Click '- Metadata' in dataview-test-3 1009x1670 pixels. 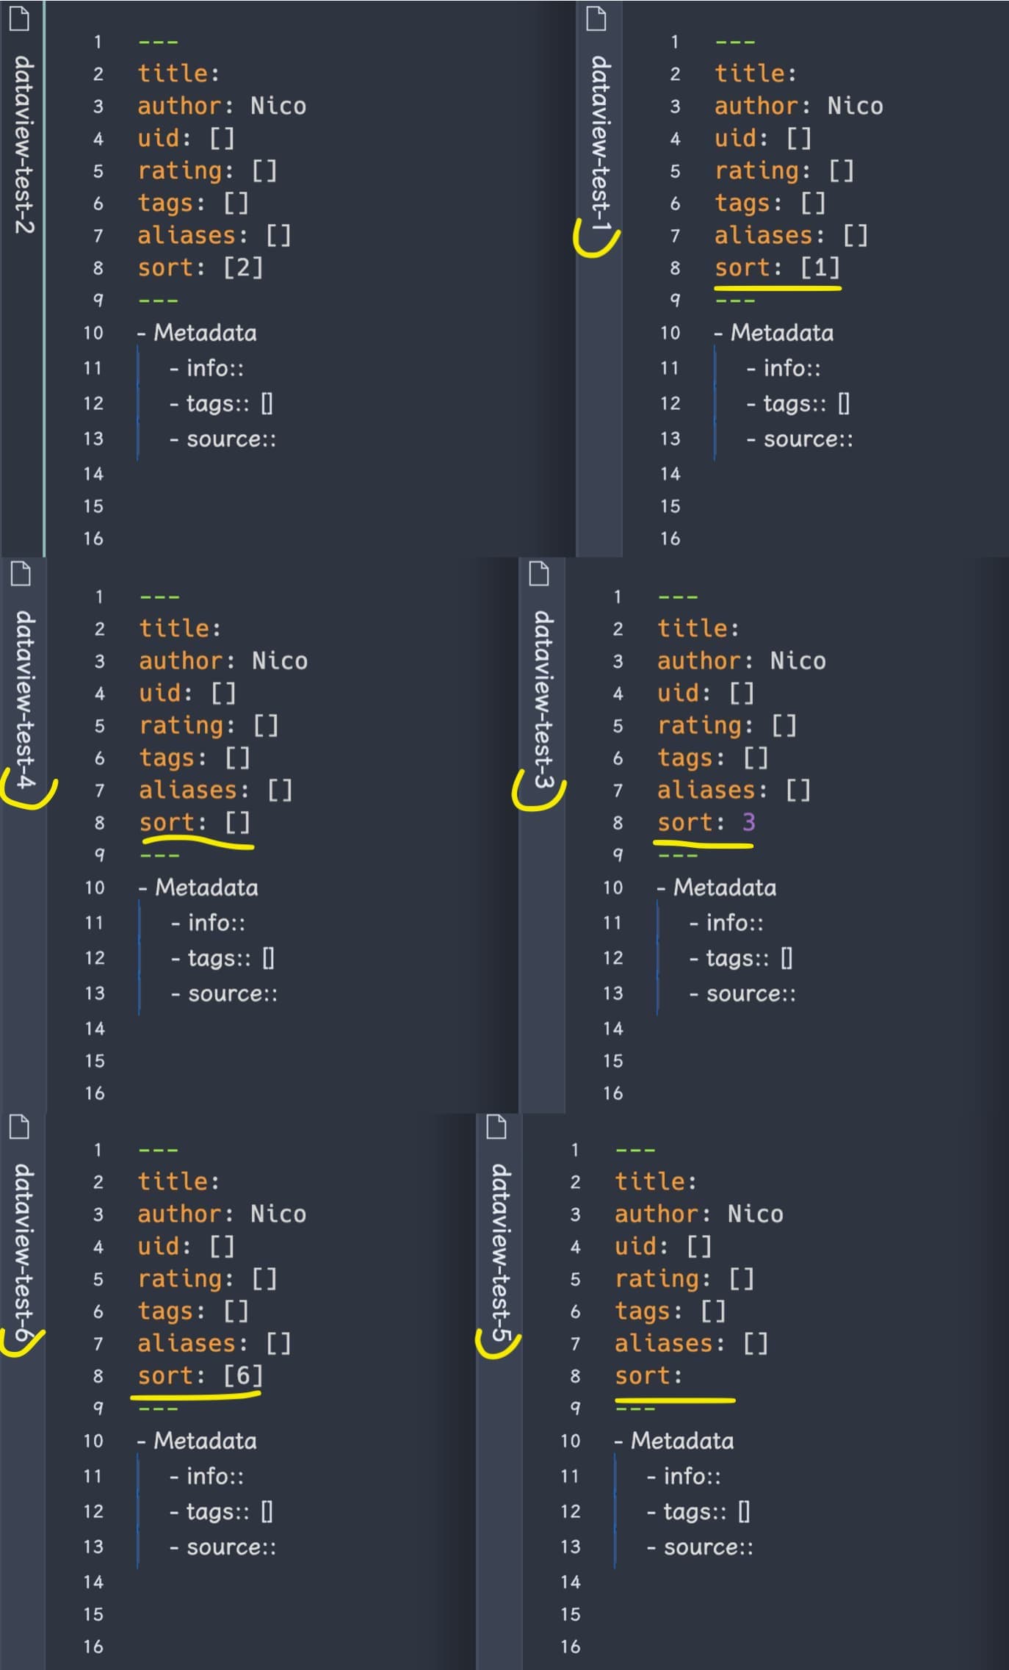(x=717, y=888)
